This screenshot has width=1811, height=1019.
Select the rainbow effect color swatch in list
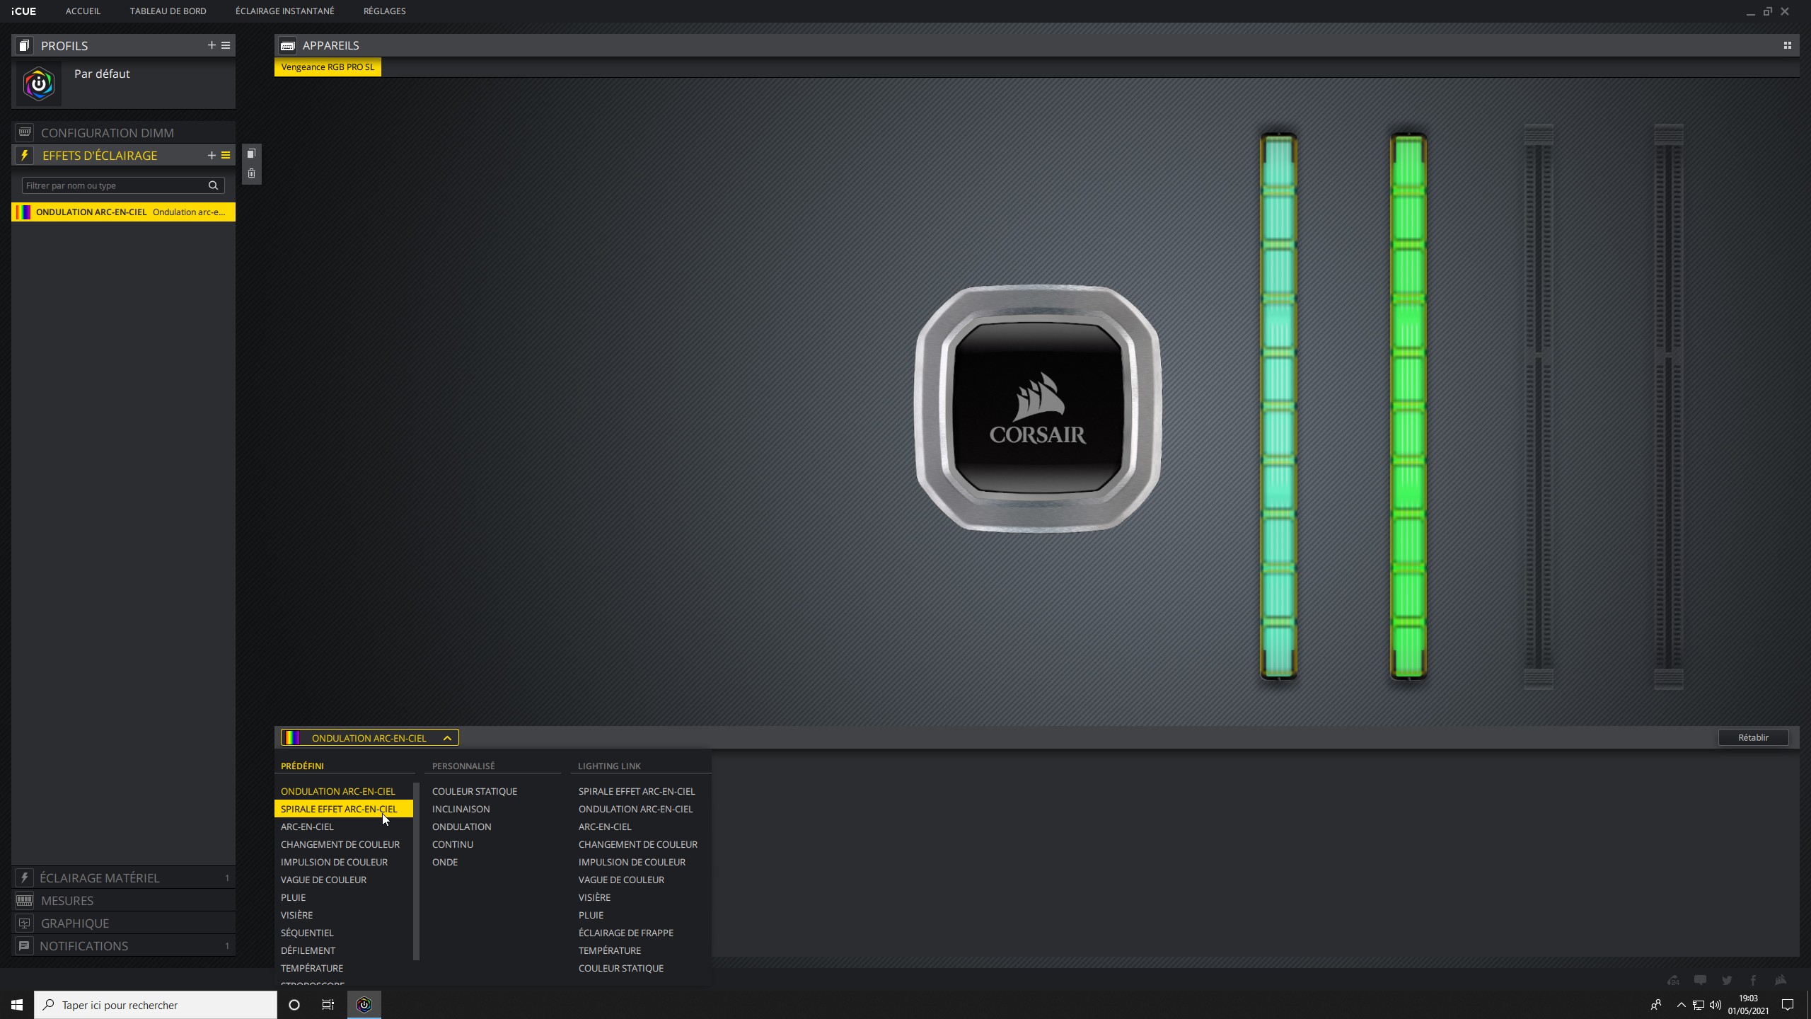[x=23, y=212]
